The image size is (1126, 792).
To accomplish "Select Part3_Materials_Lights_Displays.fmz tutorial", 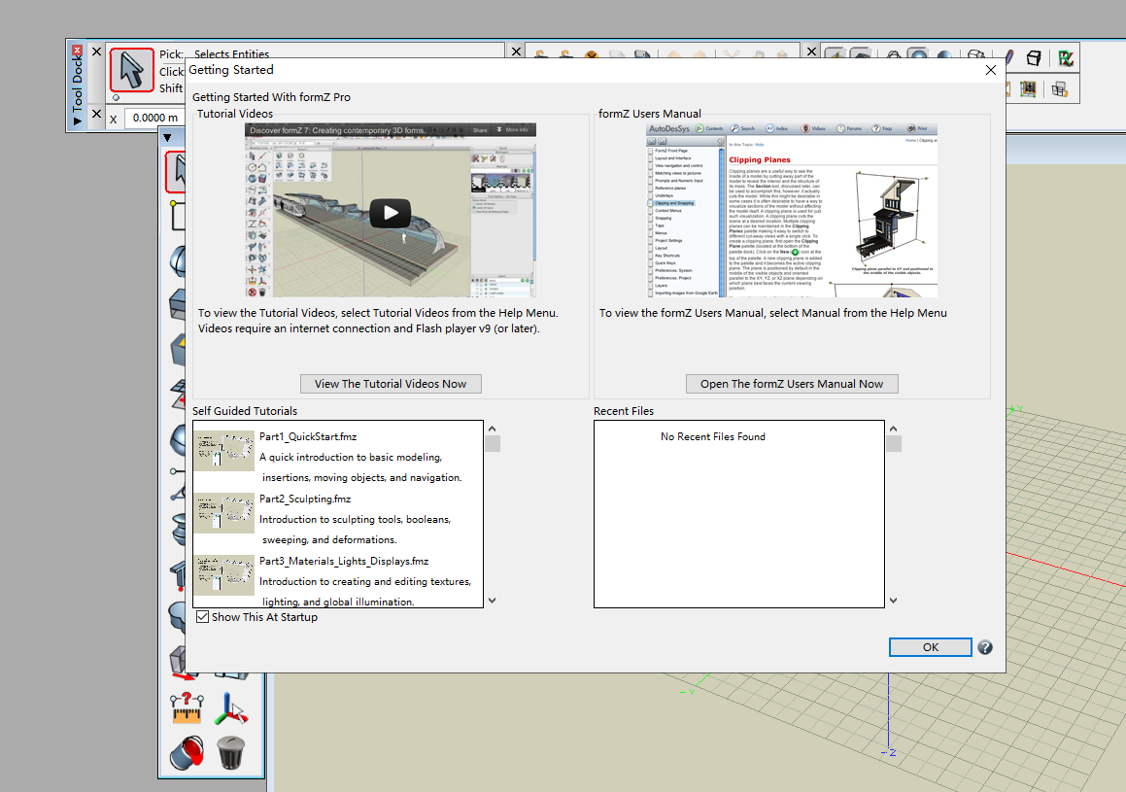I will (x=344, y=562).
